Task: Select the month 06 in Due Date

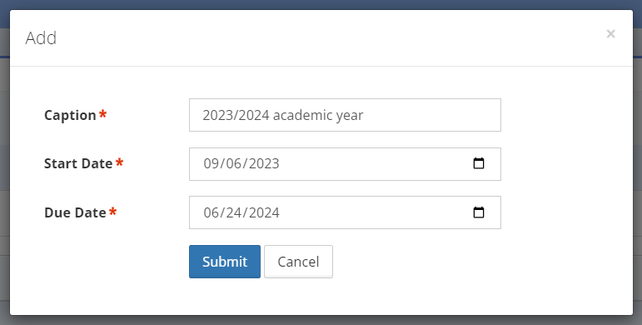Action: [212, 212]
